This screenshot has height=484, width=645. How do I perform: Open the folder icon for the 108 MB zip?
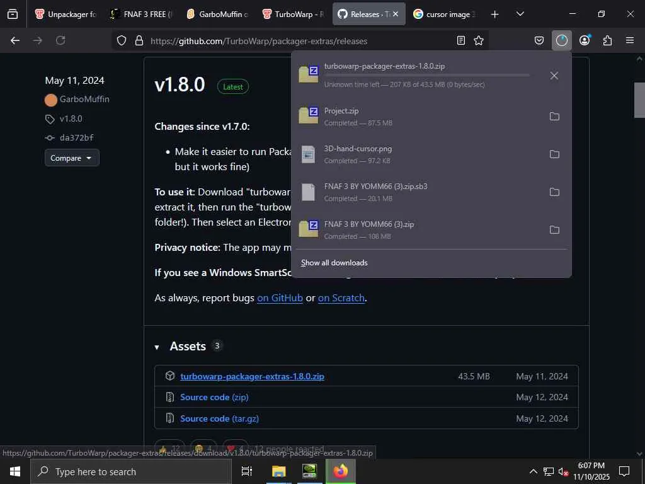(x=554, y=230)
